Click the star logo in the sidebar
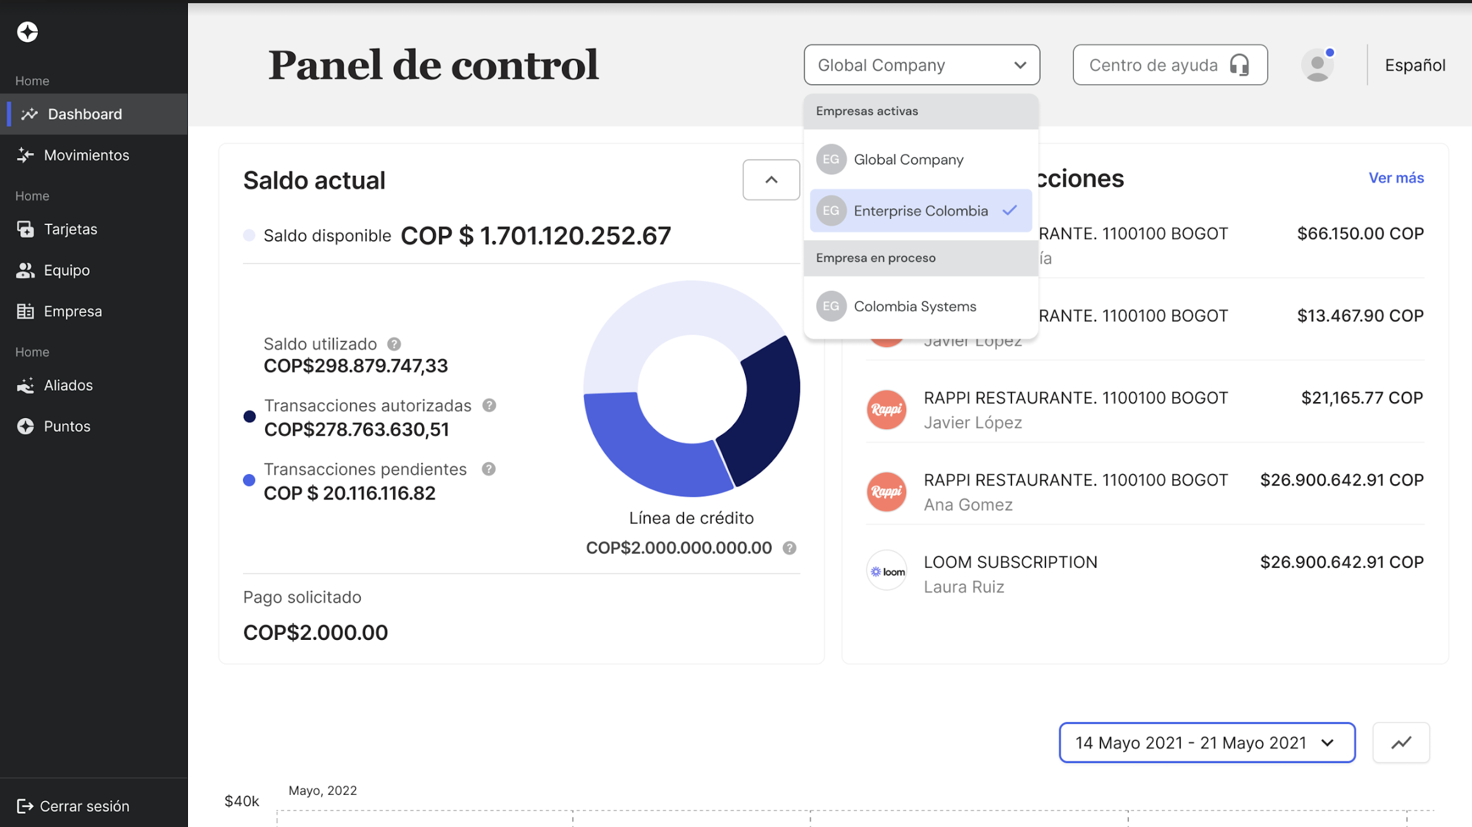Screen dimensions: 1472x827 (27, 32)
